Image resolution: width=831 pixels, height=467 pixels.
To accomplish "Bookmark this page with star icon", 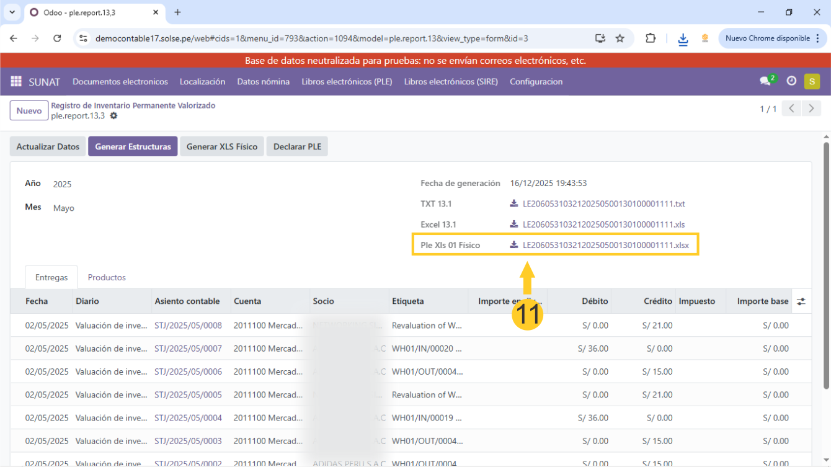I will pos(620,38).
